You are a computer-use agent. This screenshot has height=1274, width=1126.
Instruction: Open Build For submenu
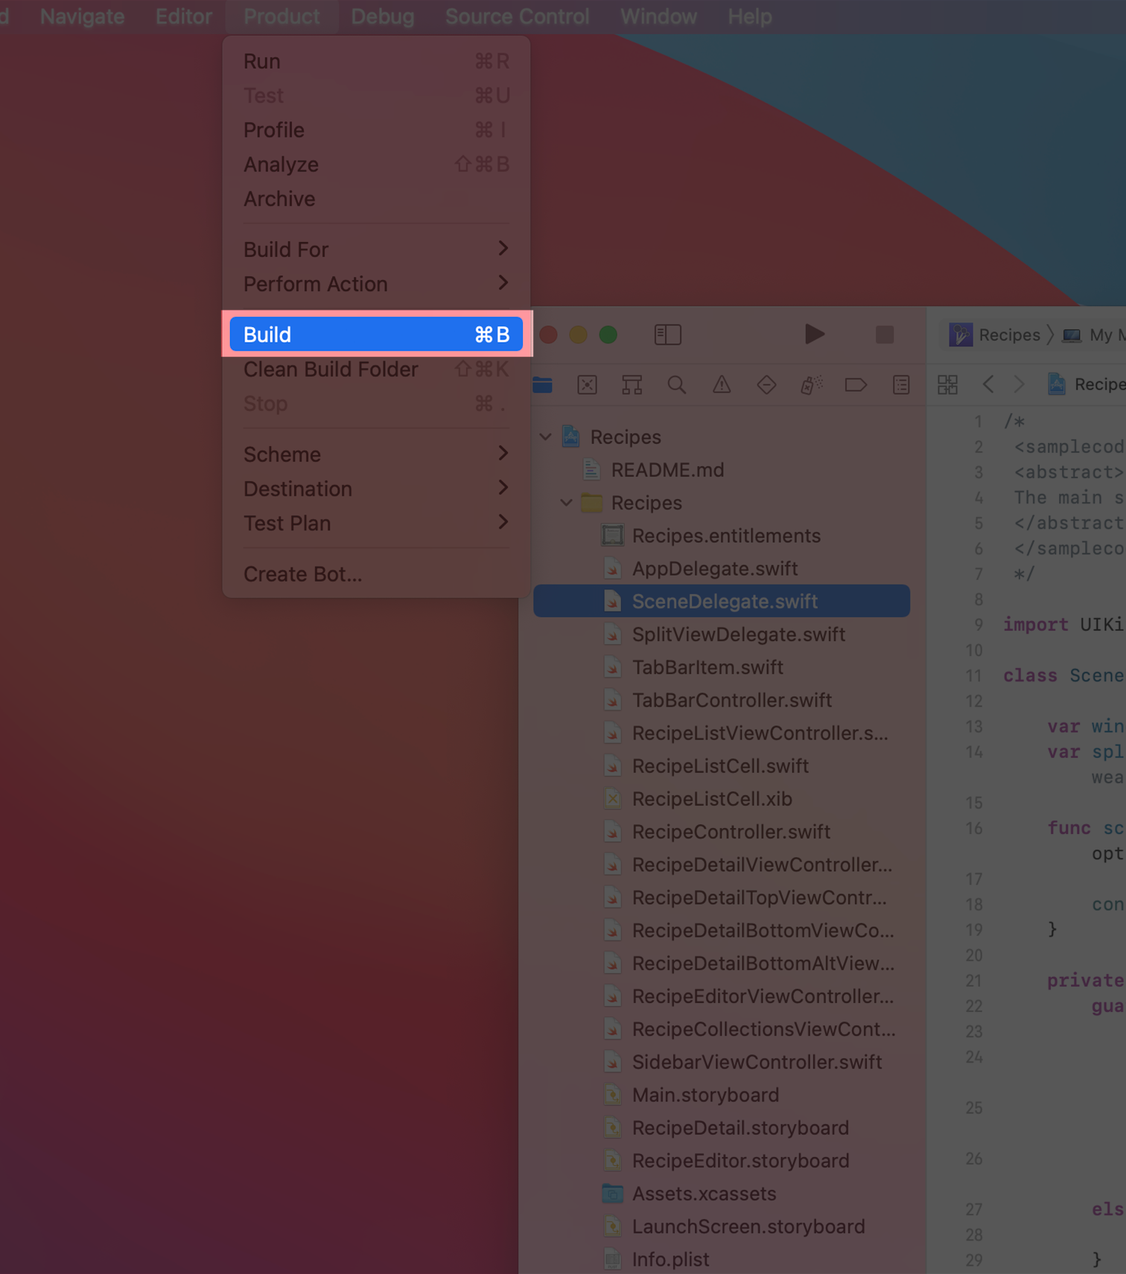click(376, 249)
